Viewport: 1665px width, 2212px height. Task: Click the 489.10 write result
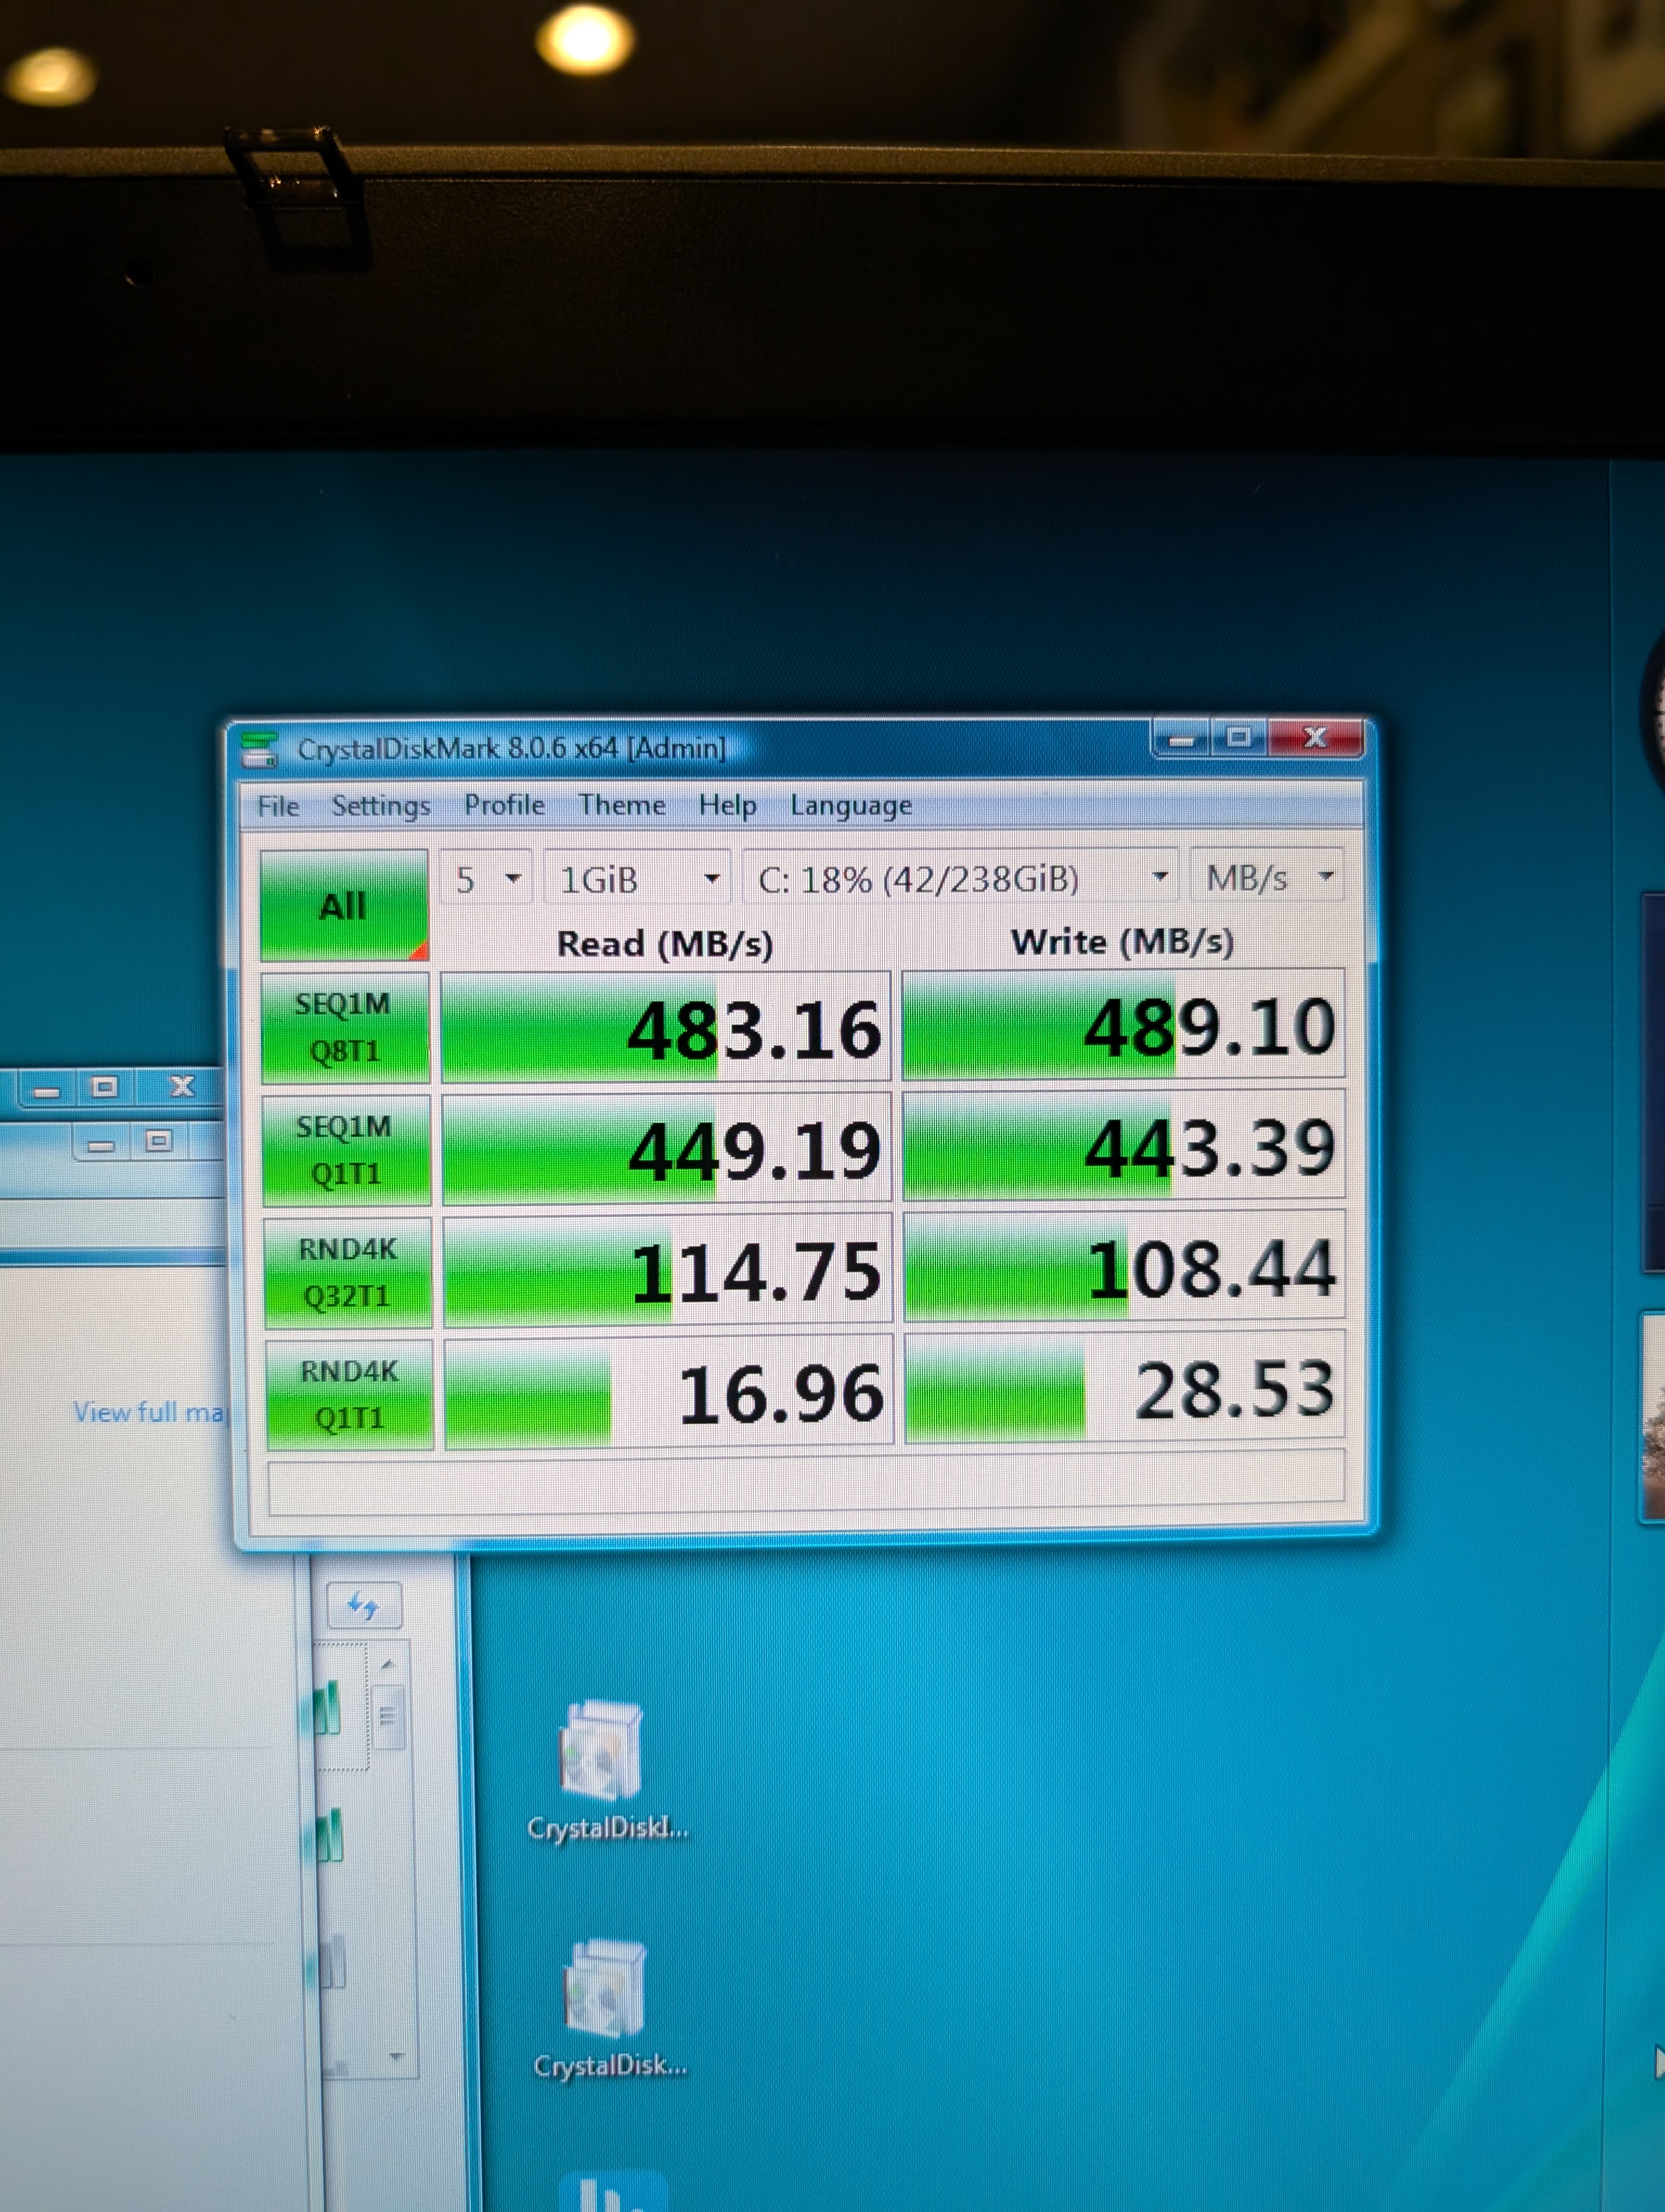(x=1124, y=1025)
